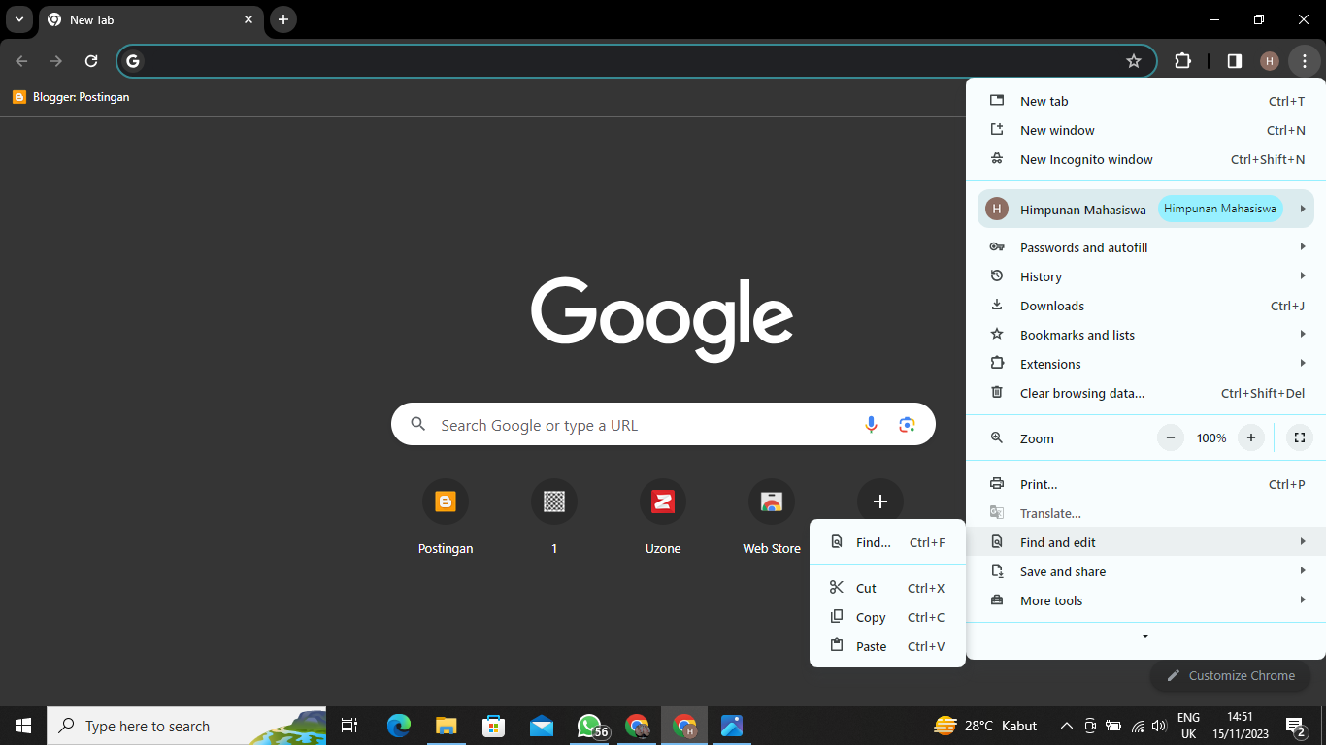Open the tab search dropdown arrow
The height and width of the screenshot is (745, 1326).
(x=18, y=19)
